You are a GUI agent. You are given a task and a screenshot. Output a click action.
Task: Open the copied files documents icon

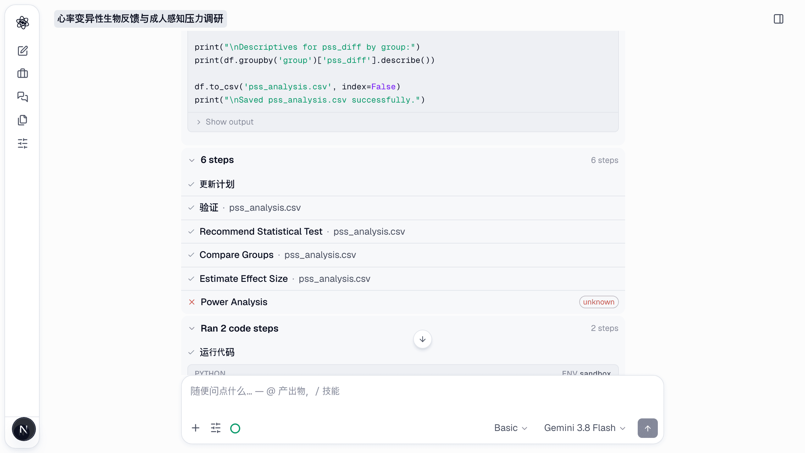pyautogui.click(x=23, y=120)
